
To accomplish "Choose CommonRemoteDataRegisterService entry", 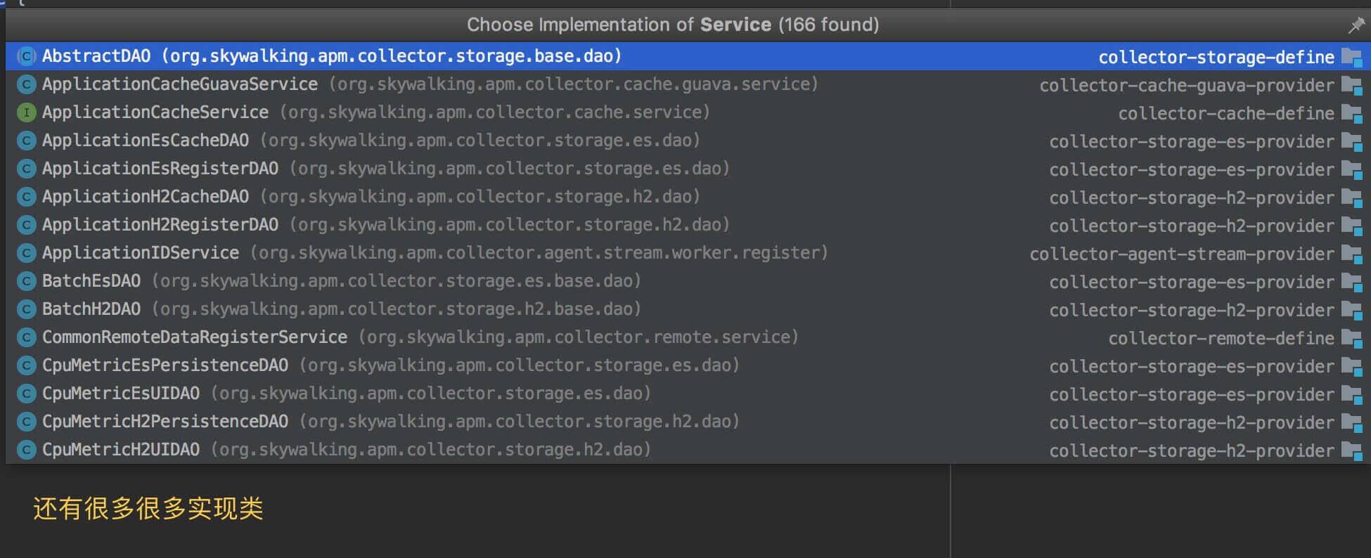I will [x=688, y=337].
